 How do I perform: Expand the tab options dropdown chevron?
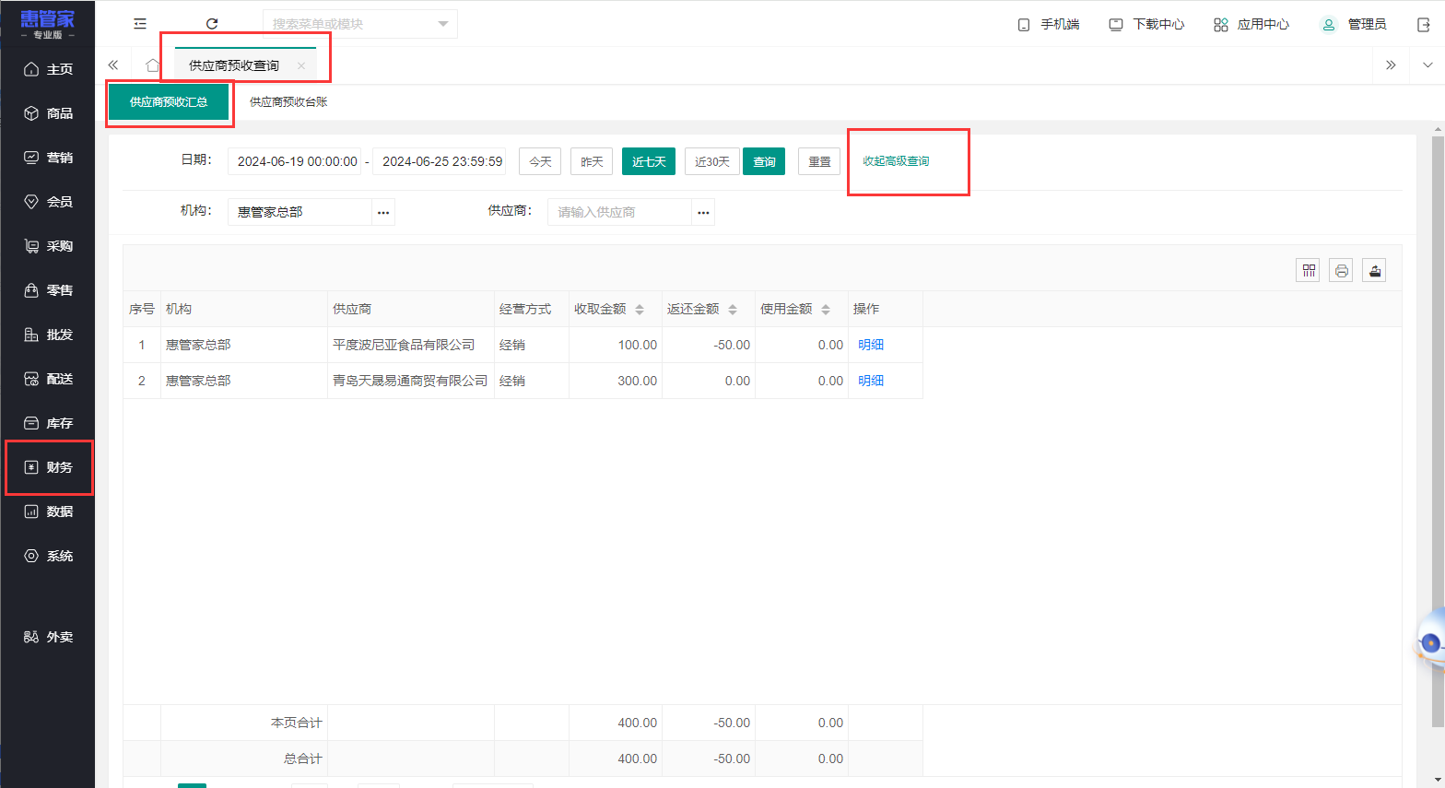coord(1427,65)
